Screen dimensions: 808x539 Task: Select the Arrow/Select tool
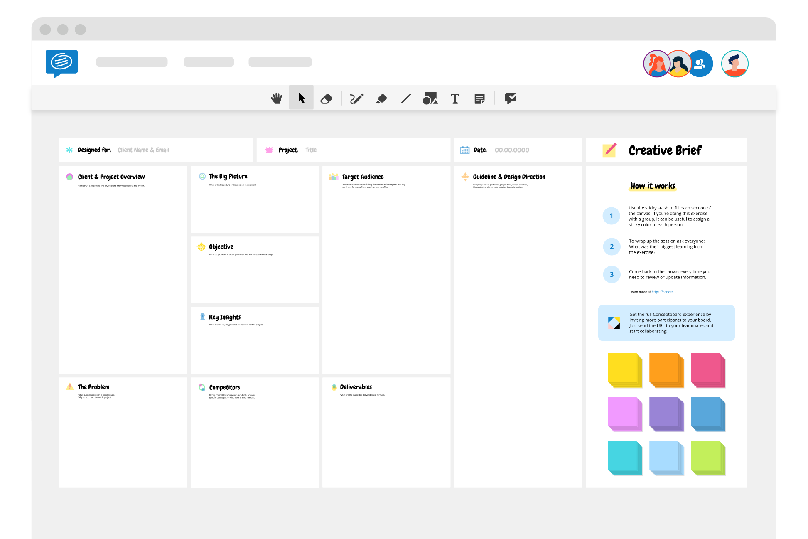click(301, 98)
